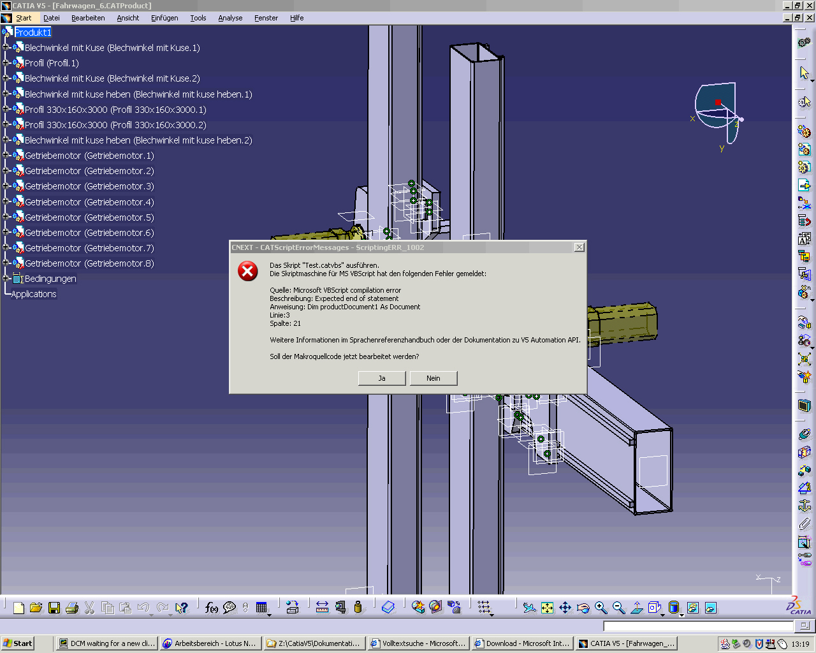Click the Windows Start button
The image size is (816, 653).
tap(17, 643)
